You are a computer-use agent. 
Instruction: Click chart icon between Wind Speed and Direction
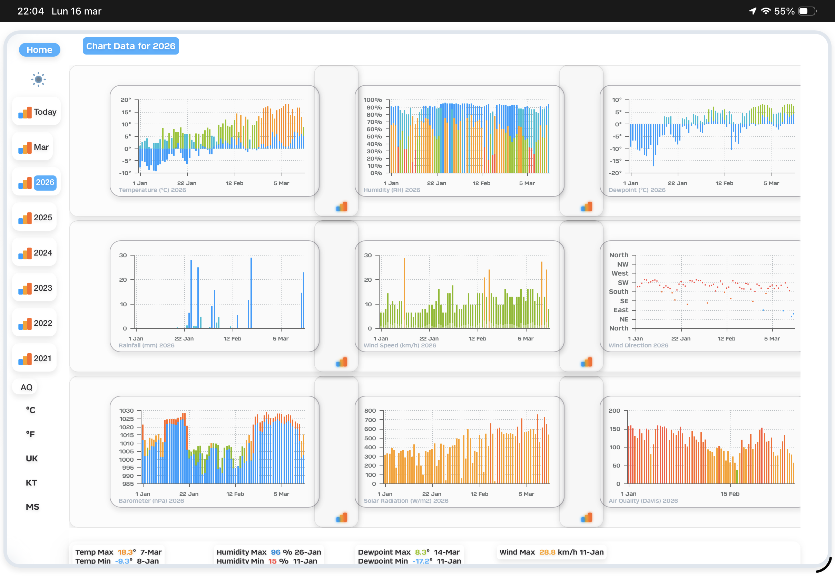click(x=586, y=362)
